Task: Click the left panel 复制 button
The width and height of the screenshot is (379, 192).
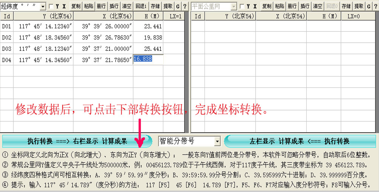Action: tap(76, 6)
